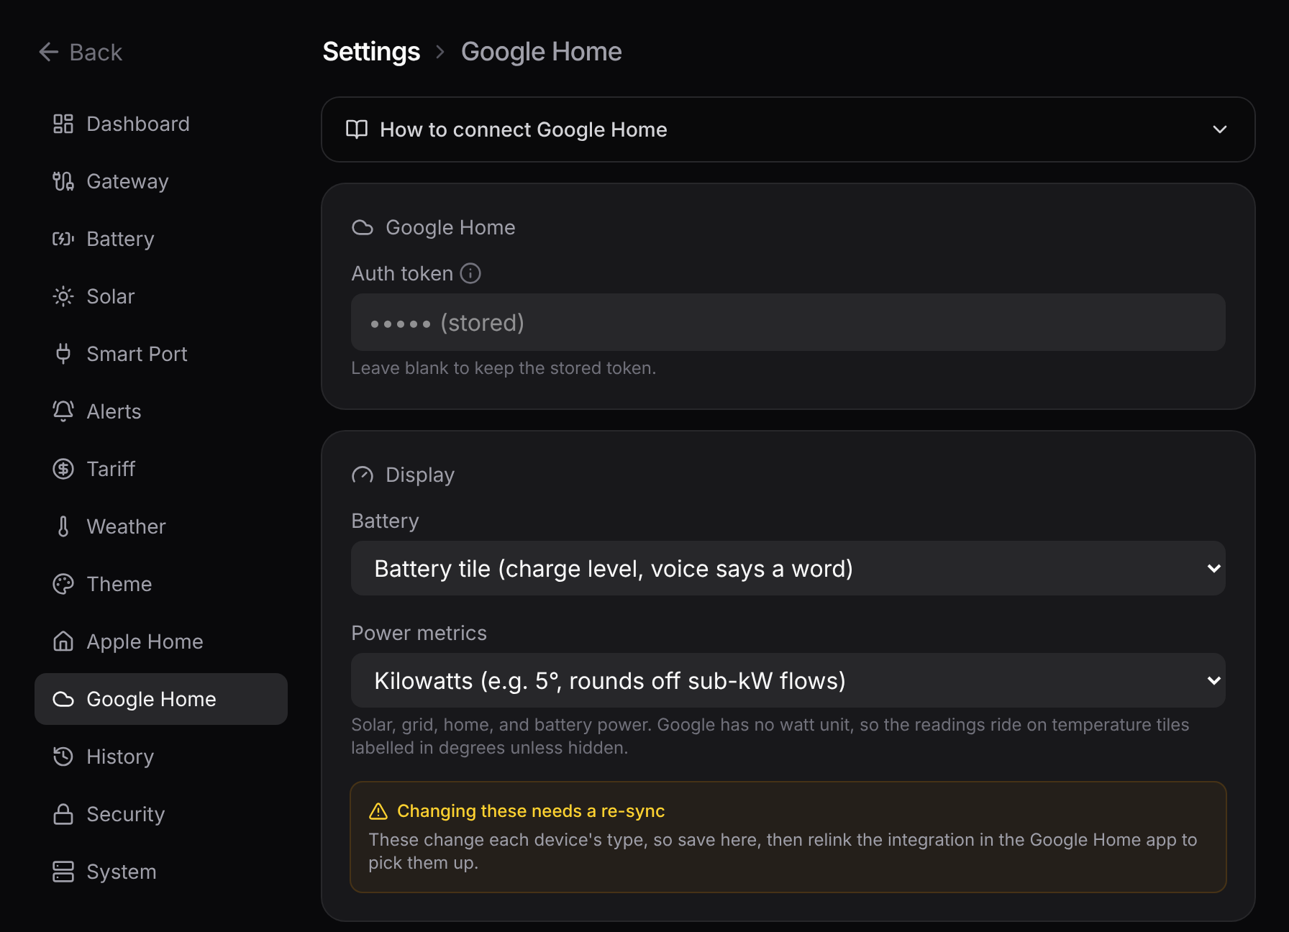The image size is (1289, 932).
Task: Open the Security section label
Action: click(x=126, y=814)
